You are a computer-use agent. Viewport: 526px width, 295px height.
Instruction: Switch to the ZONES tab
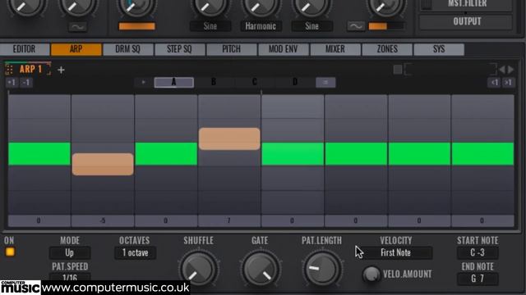387,49
